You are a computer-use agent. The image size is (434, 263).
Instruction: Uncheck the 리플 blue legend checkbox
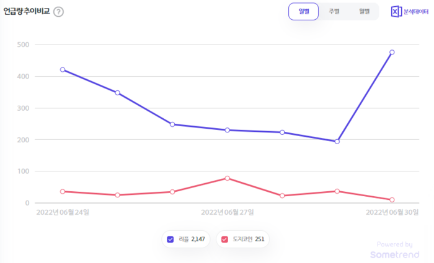pyautogui.click(x=170, y=238)
